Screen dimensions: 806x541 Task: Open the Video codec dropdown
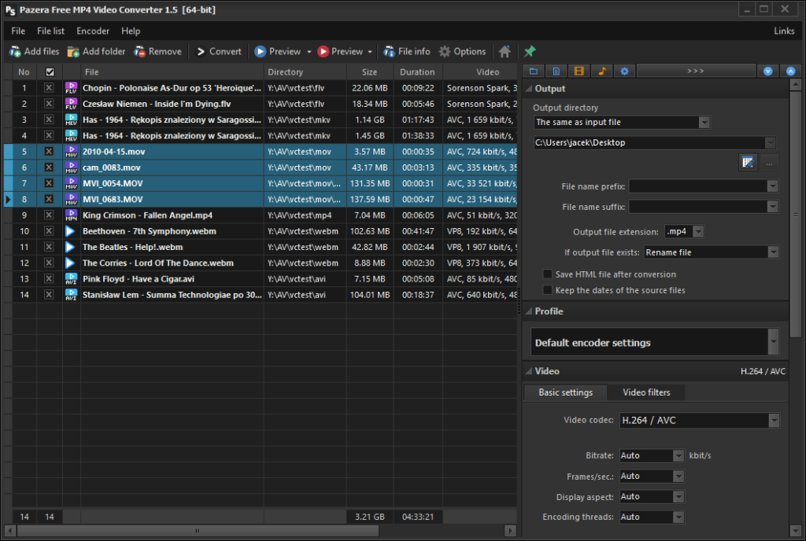(x=774, y=421)
